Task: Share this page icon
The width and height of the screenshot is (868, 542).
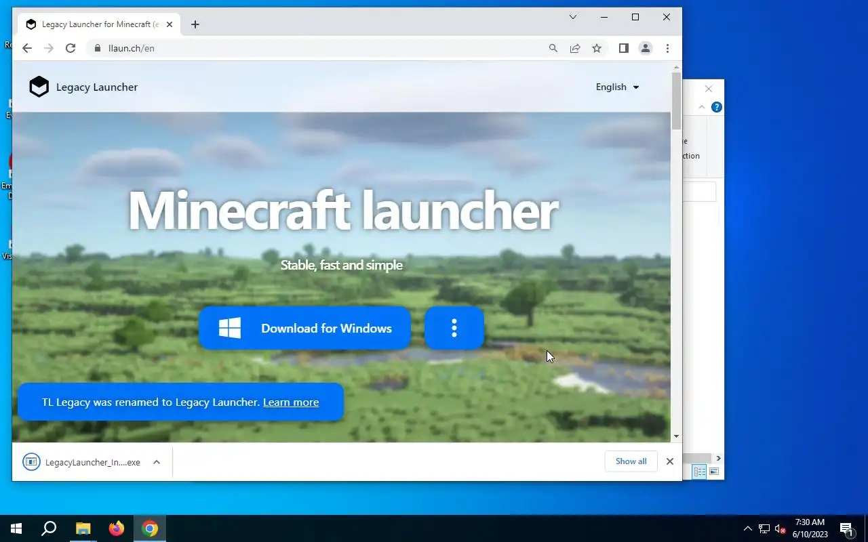Action: click(x=575, y=48)
